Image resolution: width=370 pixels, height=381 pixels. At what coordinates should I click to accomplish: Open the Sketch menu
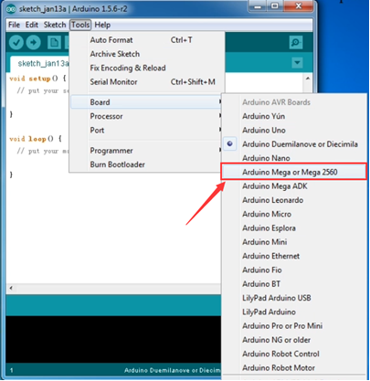(55, 25)
